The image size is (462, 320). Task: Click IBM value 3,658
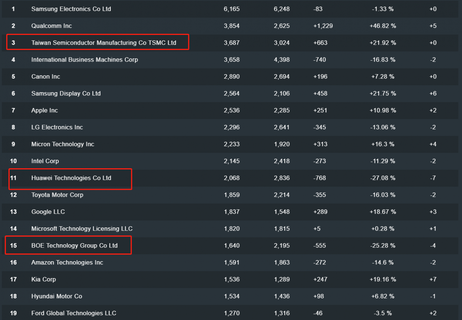point(231,60)
